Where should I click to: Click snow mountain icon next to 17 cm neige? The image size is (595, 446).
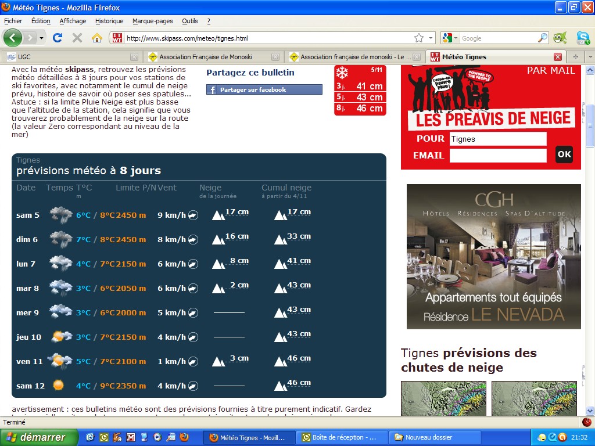click(x=218, y=215)
